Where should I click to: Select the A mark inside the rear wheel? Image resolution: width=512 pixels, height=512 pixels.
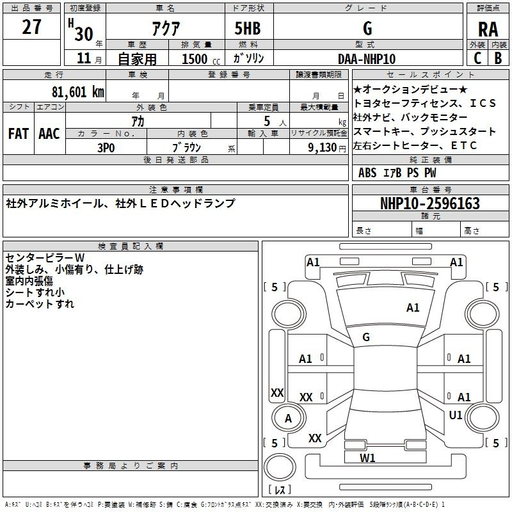point(288,419)
